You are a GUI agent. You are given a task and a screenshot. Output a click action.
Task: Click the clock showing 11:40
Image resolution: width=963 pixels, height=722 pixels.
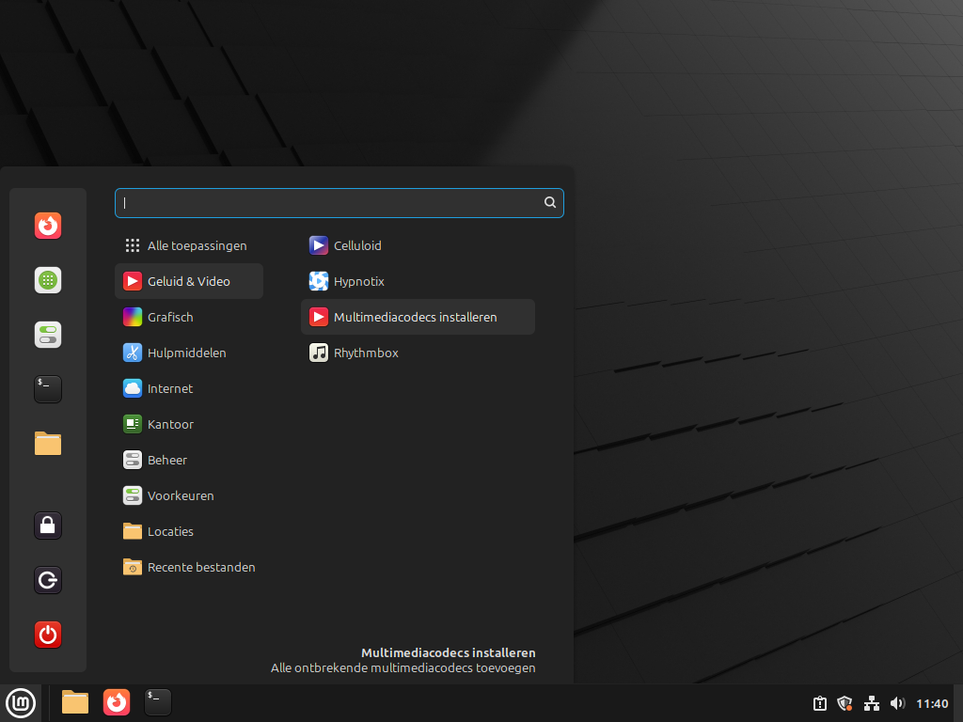click(932, 703)
